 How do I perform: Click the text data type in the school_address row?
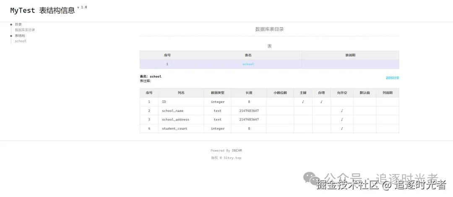[218, 120]
